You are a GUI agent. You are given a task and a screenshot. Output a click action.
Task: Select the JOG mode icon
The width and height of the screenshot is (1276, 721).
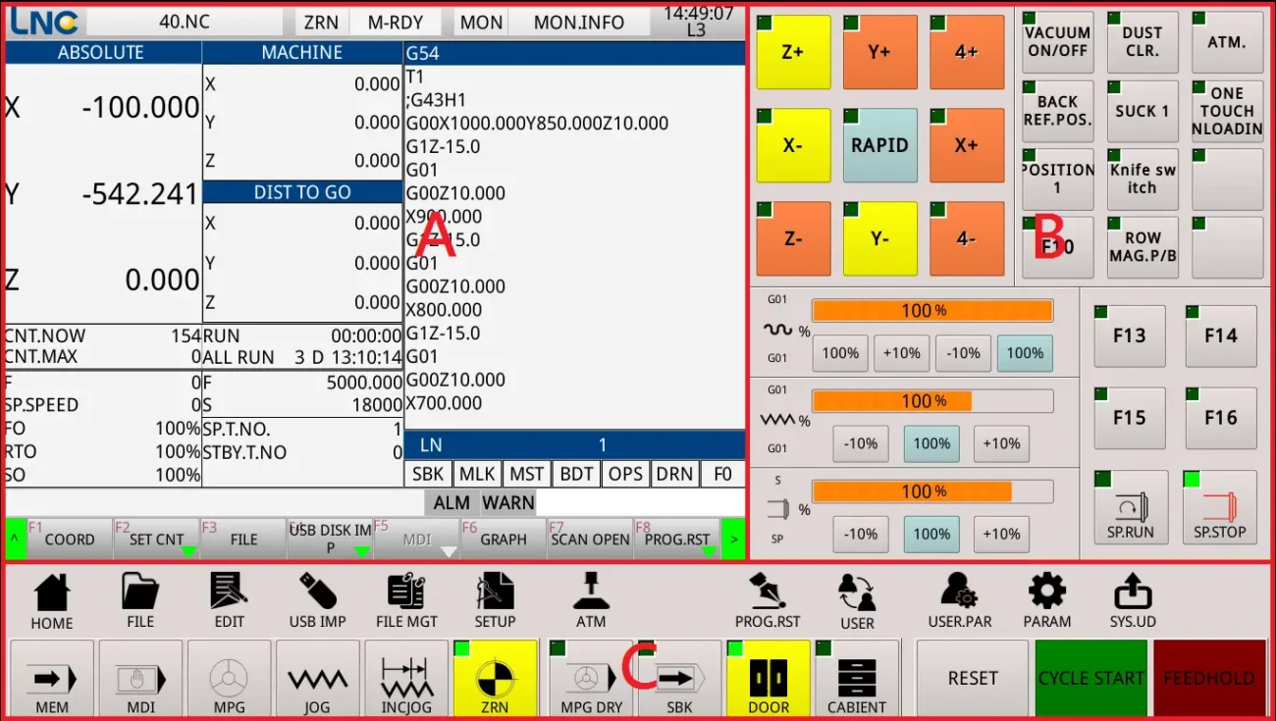tap(317, 679)
